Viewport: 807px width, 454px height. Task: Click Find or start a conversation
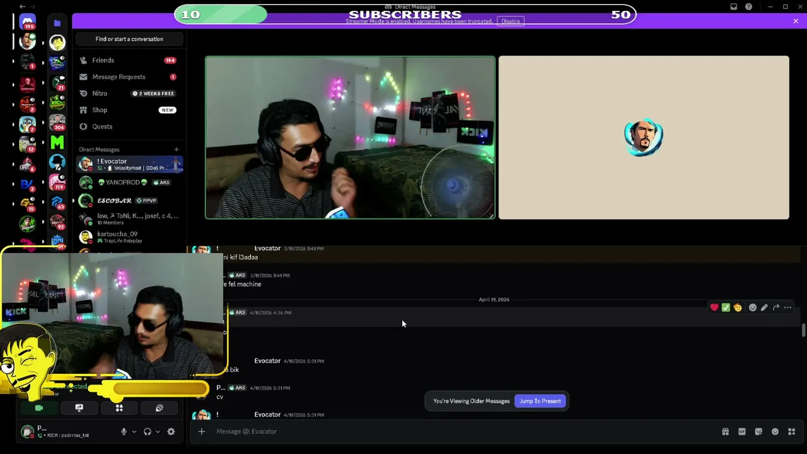(129, 39)
